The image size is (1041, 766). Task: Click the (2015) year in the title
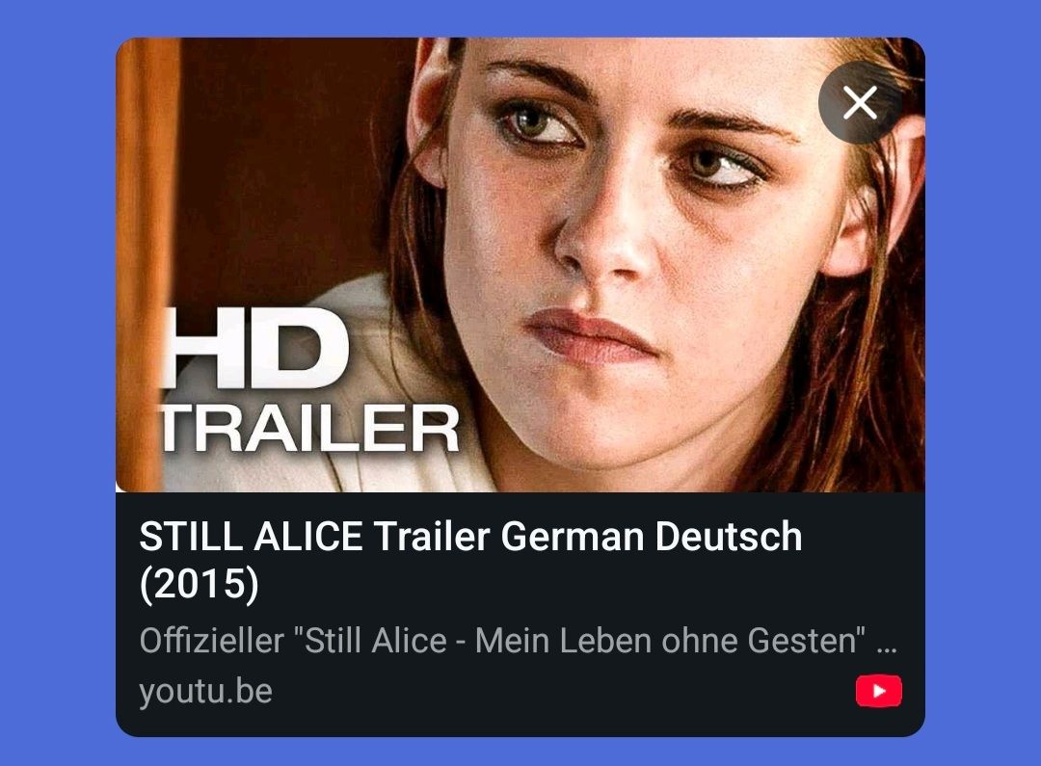[200, 584]
